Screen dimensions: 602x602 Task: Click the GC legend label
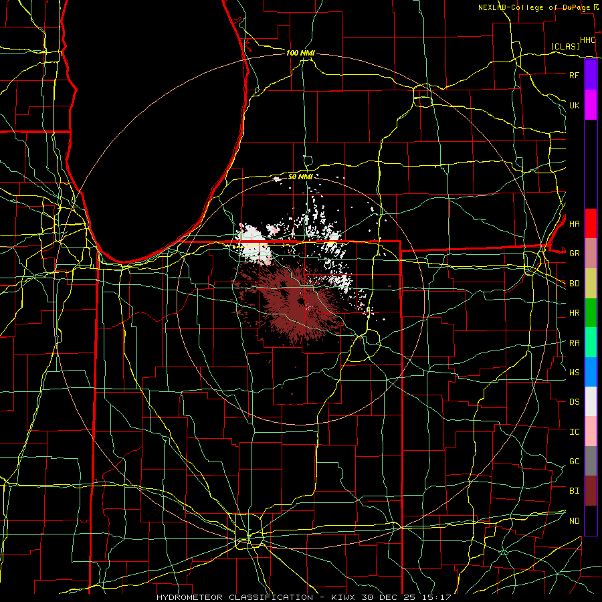coord(574,462)
